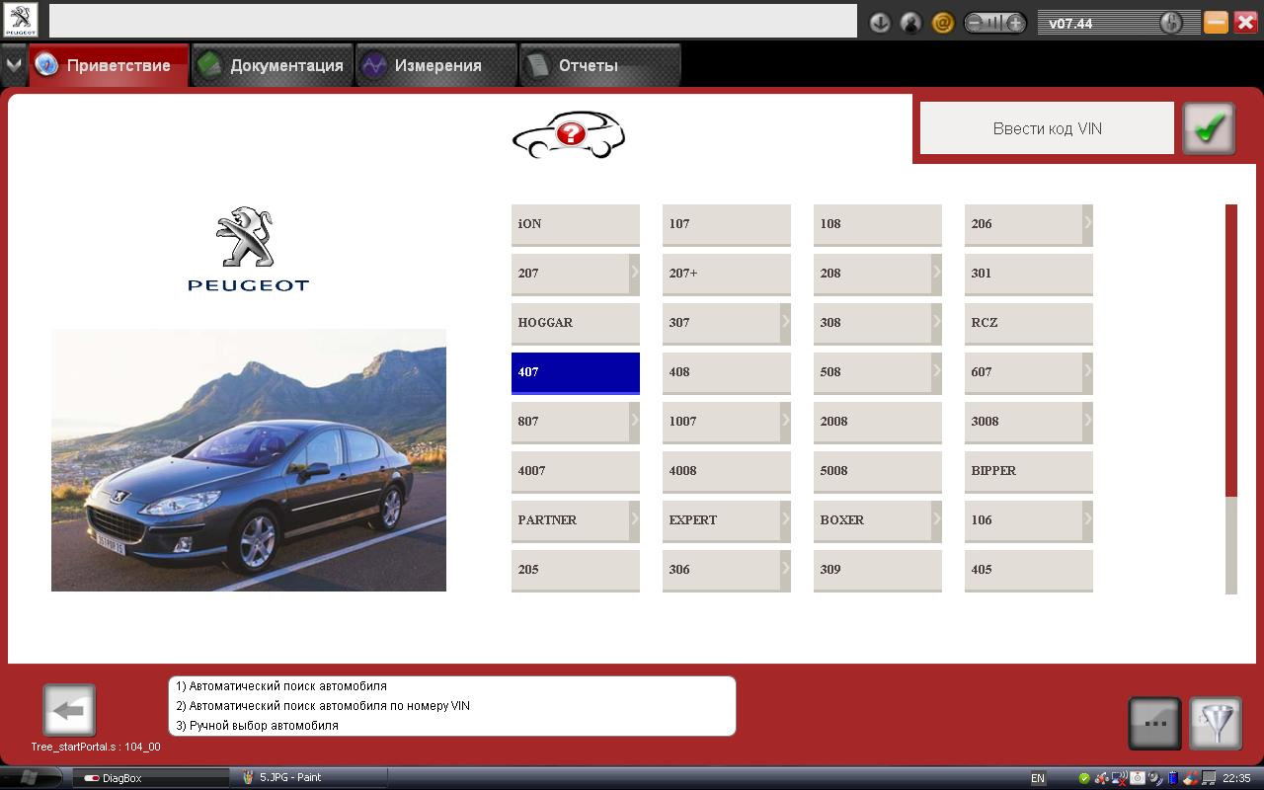The image size is (1264, 790).
Task: Open the user profile icon in the top bar
Action: (910, 23)
